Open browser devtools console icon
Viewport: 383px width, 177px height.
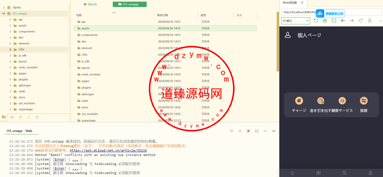(x=334, y=21)
